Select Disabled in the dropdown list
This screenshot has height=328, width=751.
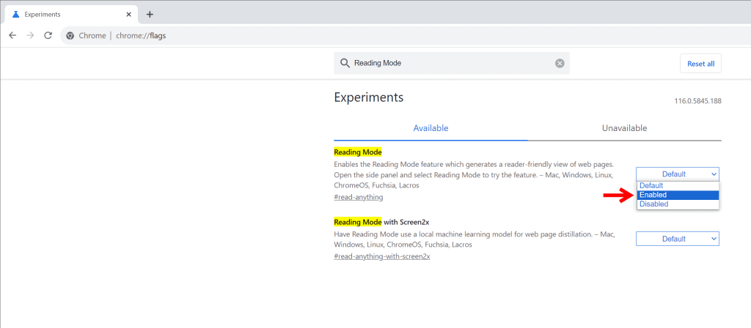(x=677, y=204)
